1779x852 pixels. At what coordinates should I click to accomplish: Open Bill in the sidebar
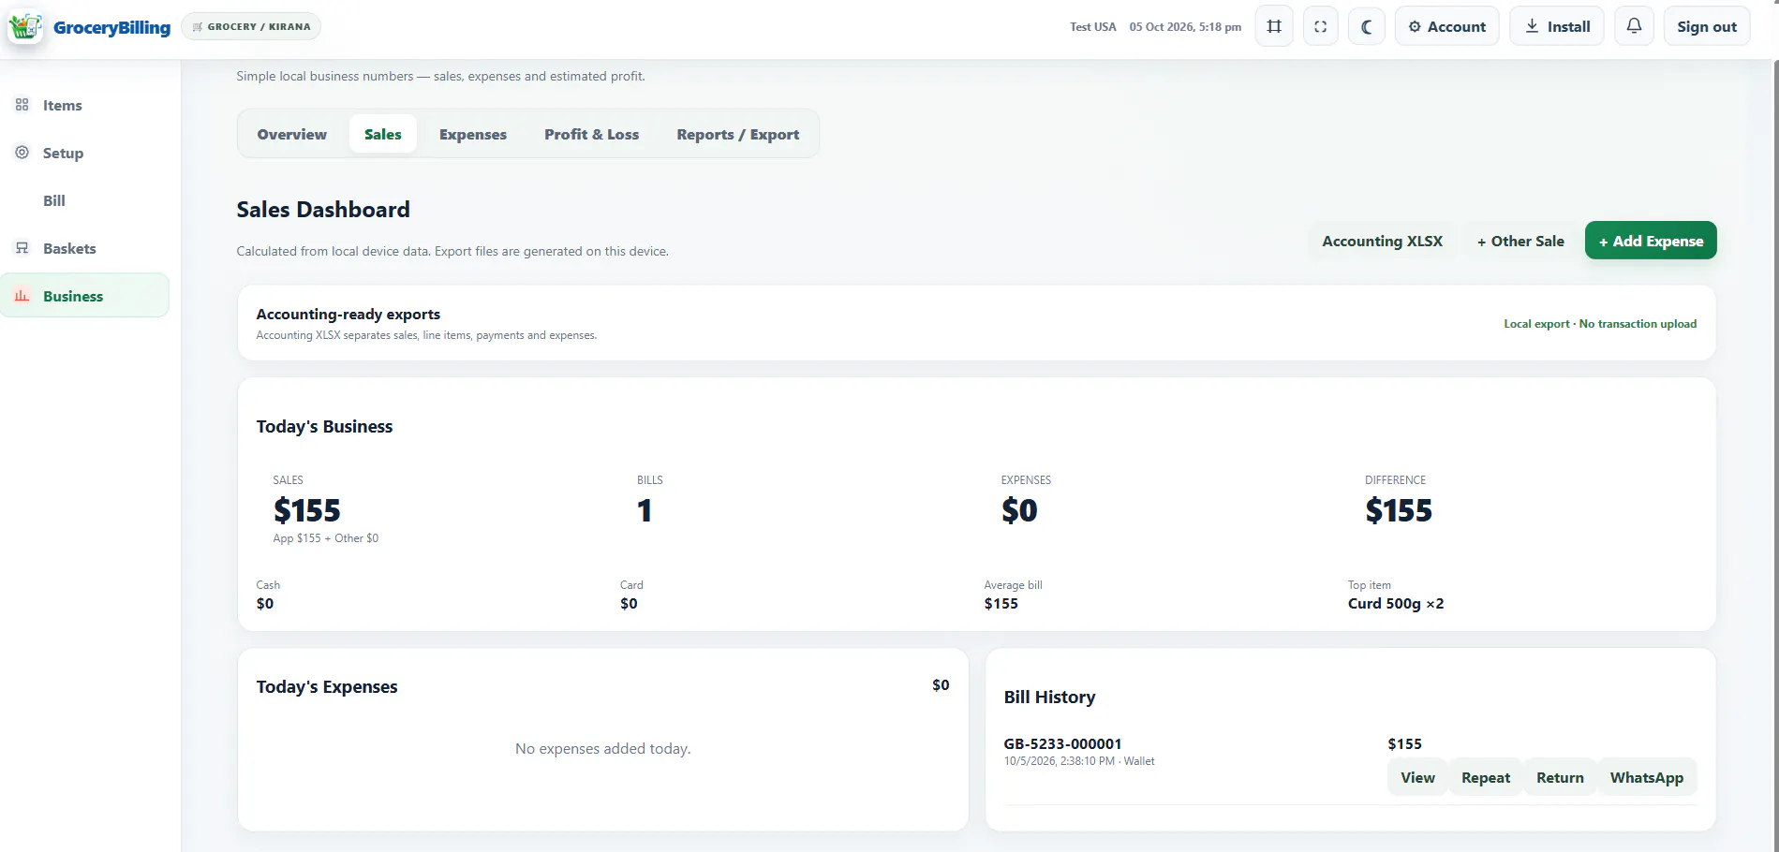coord(84,200)
